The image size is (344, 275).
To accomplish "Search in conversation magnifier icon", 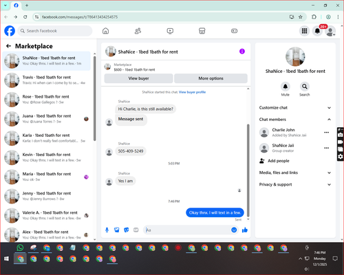I will point(305,87).
